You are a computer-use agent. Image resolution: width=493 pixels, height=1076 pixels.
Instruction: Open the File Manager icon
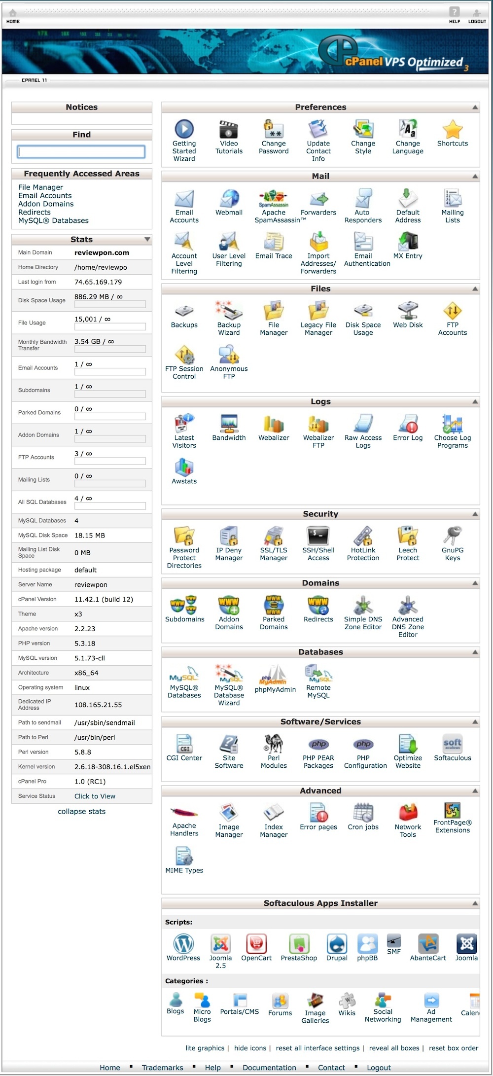(274, 311)
